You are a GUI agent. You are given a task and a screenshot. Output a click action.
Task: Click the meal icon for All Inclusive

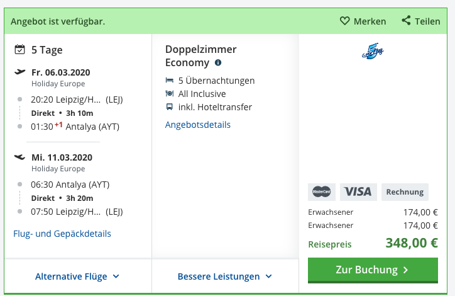pyautogui.click(x=170, y=93)
